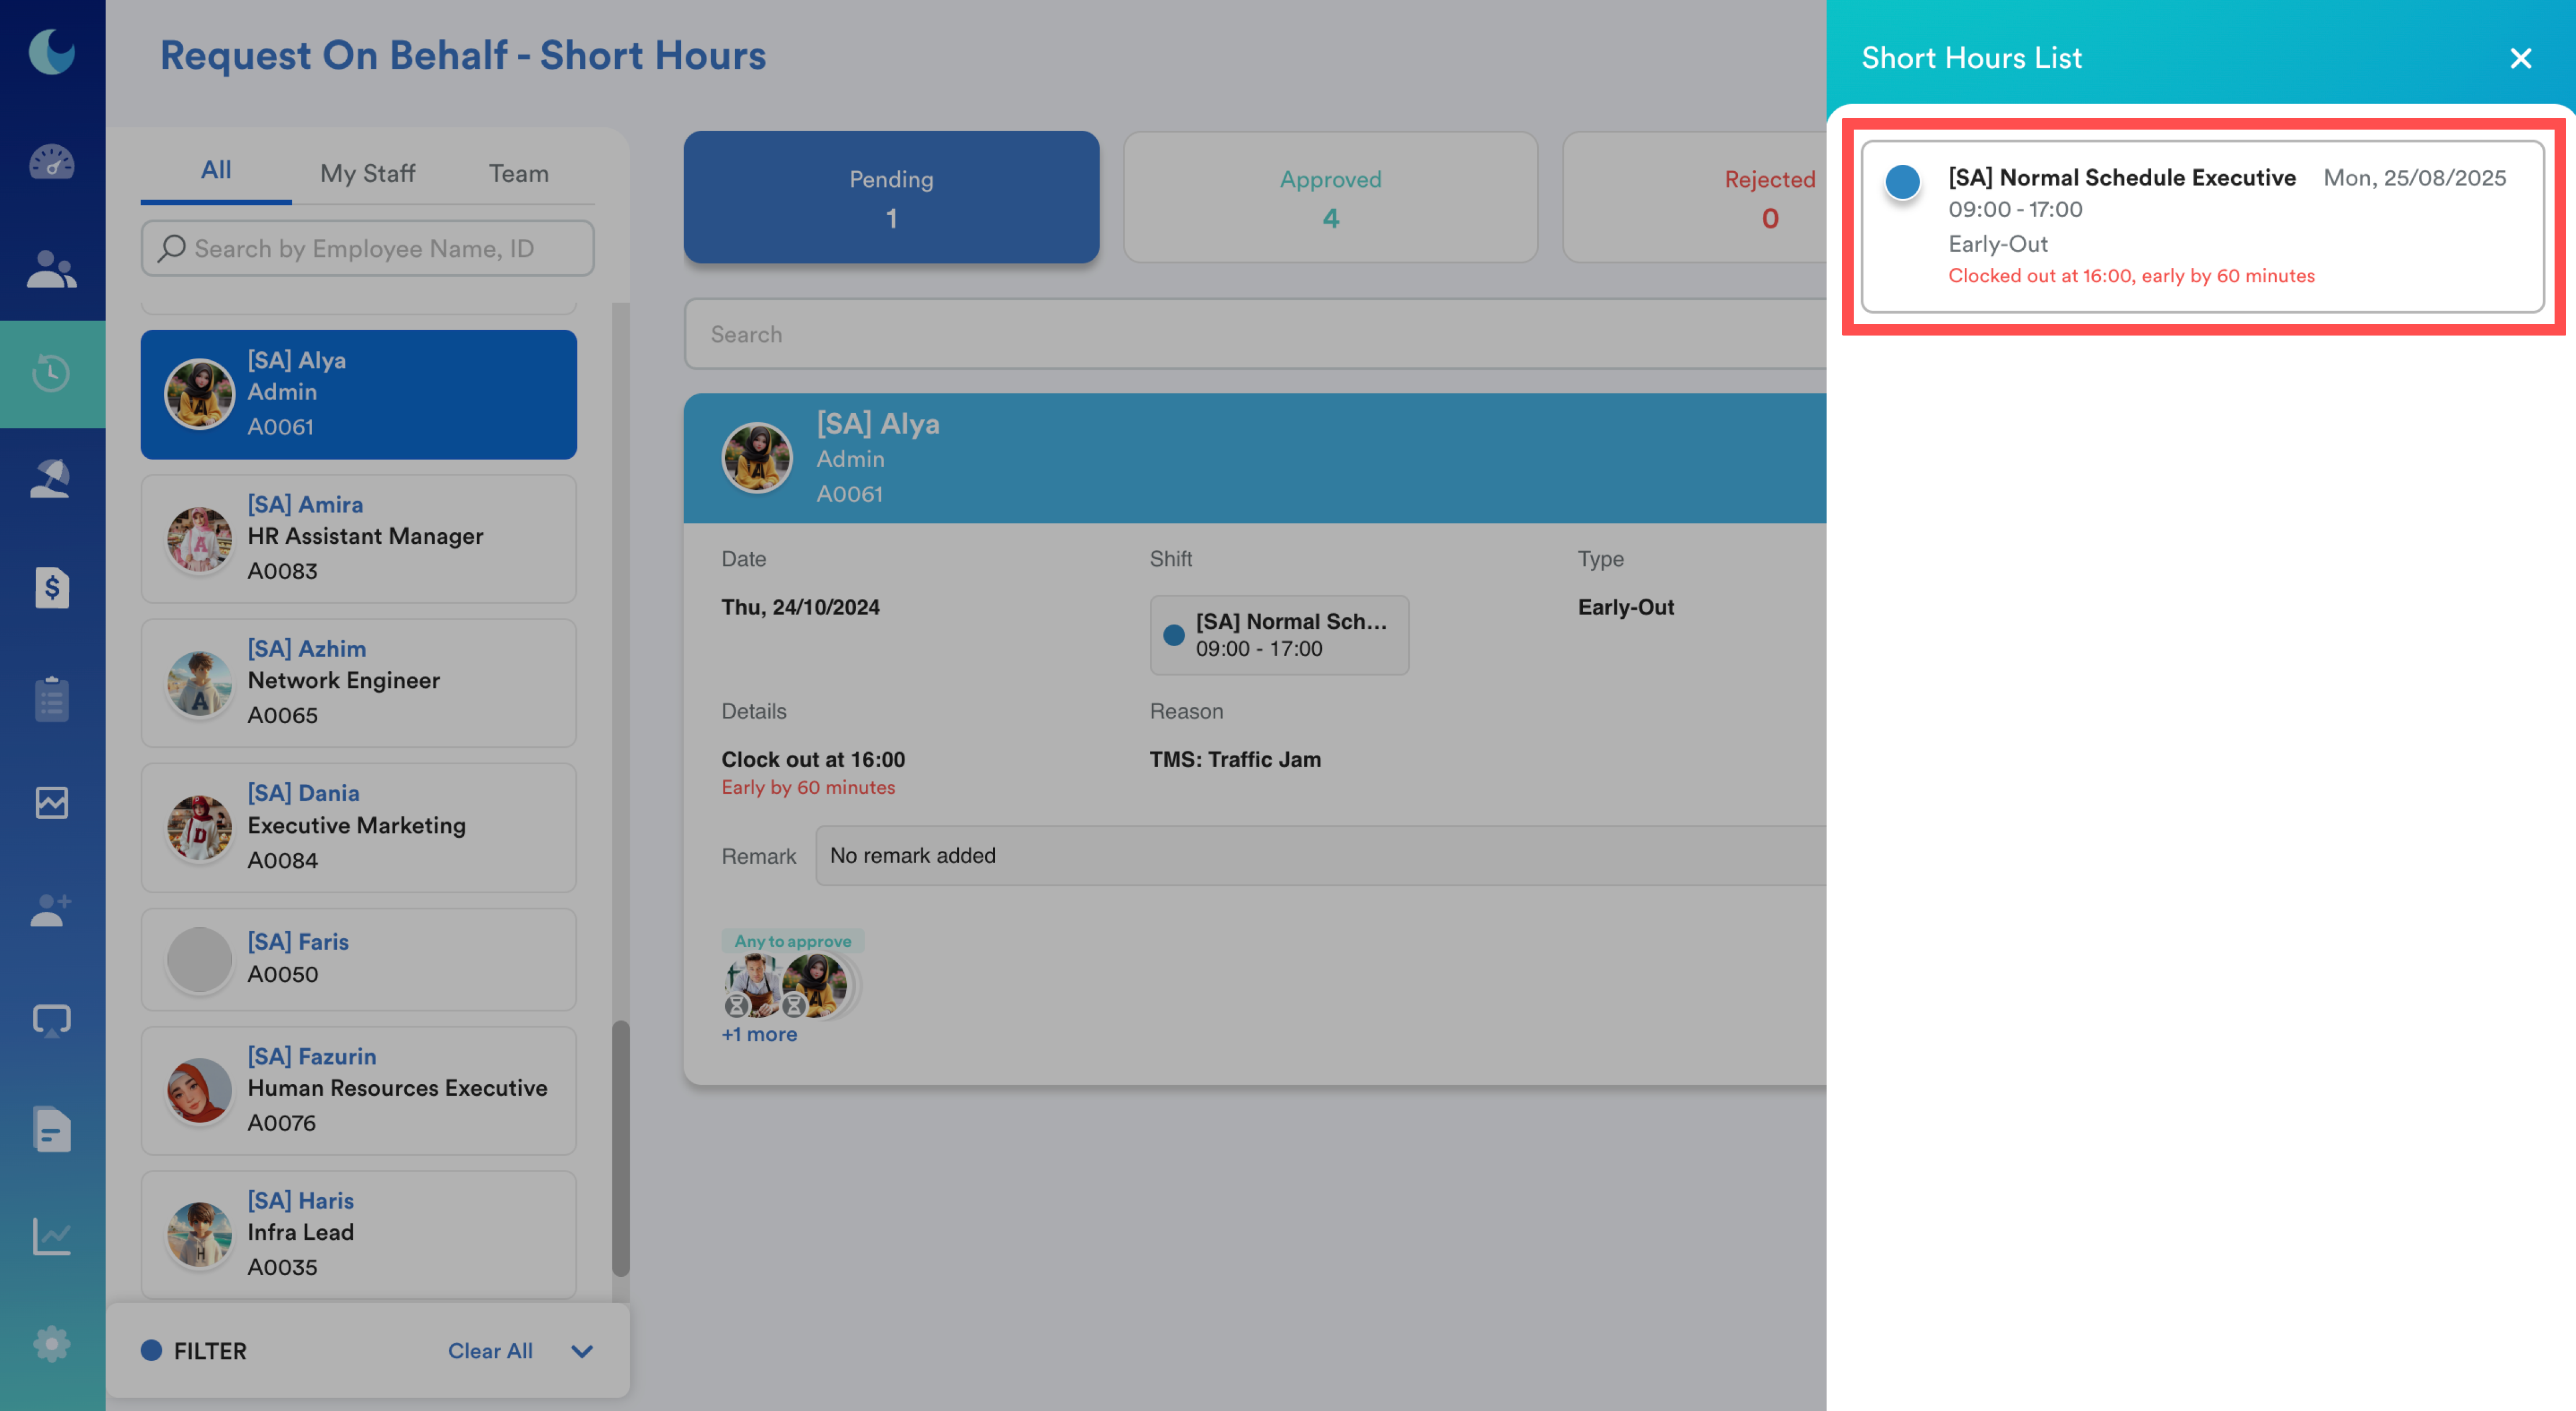
Task: Switch to the My Staff tab
Action: (367, 173)
